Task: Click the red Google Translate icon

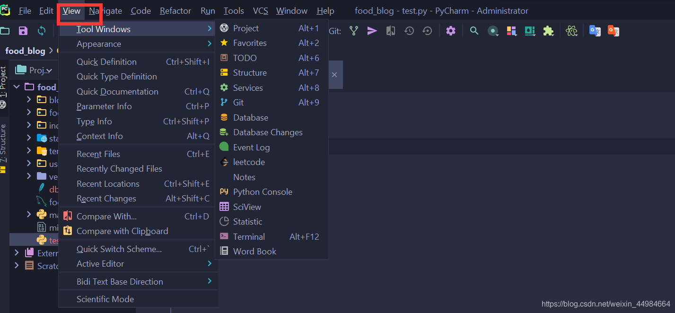Action: (614, 31)
